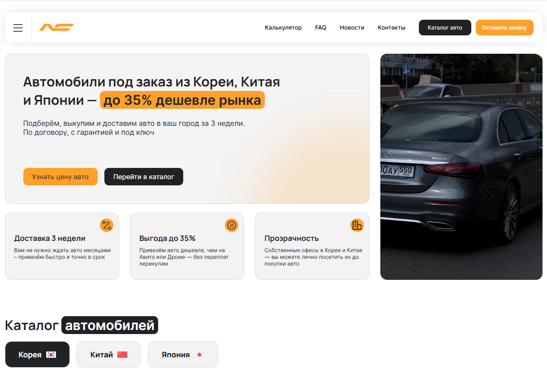Image resolution: width=547 pixels, height=373 pixels.
Task: Click the Оставить заявку button
Action: coord(504,27)
